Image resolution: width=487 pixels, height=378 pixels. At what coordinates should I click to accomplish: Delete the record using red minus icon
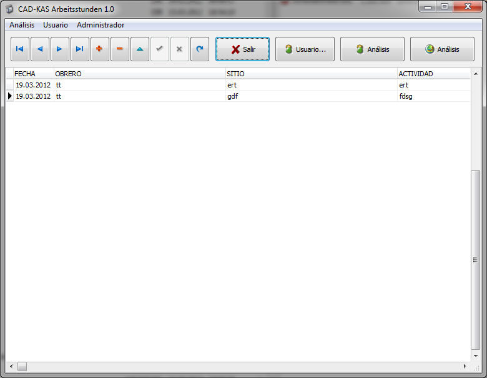pos(120,49)
